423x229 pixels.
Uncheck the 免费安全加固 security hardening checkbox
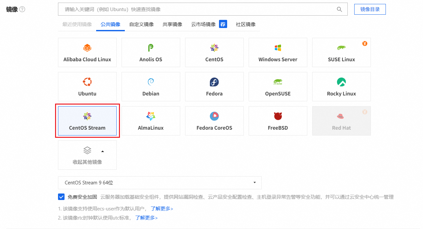click(x=61, y=197)
